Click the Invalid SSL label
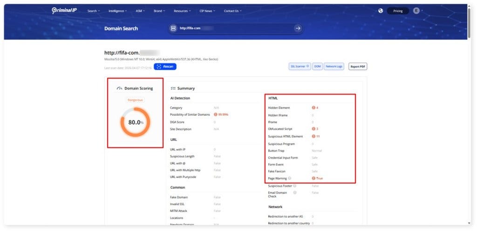 point(177,205)
